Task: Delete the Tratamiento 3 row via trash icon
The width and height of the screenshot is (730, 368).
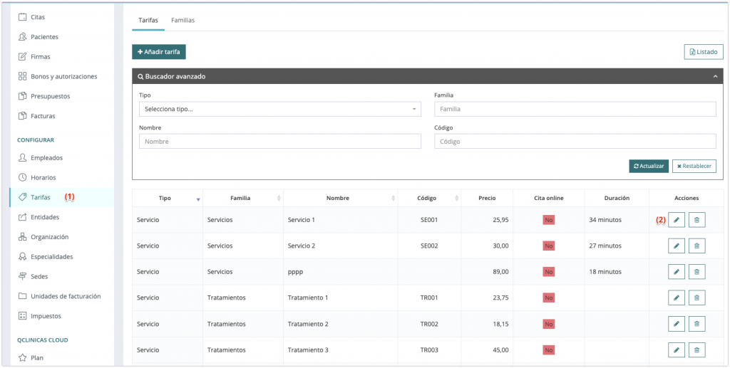Action: coord(696,349)
